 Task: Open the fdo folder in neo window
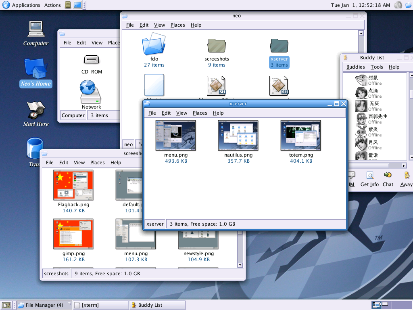point(154,44)
